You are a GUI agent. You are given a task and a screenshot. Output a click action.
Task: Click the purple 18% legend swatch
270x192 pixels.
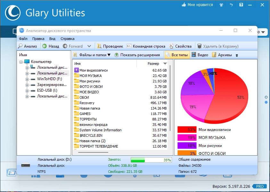(187, 146)
